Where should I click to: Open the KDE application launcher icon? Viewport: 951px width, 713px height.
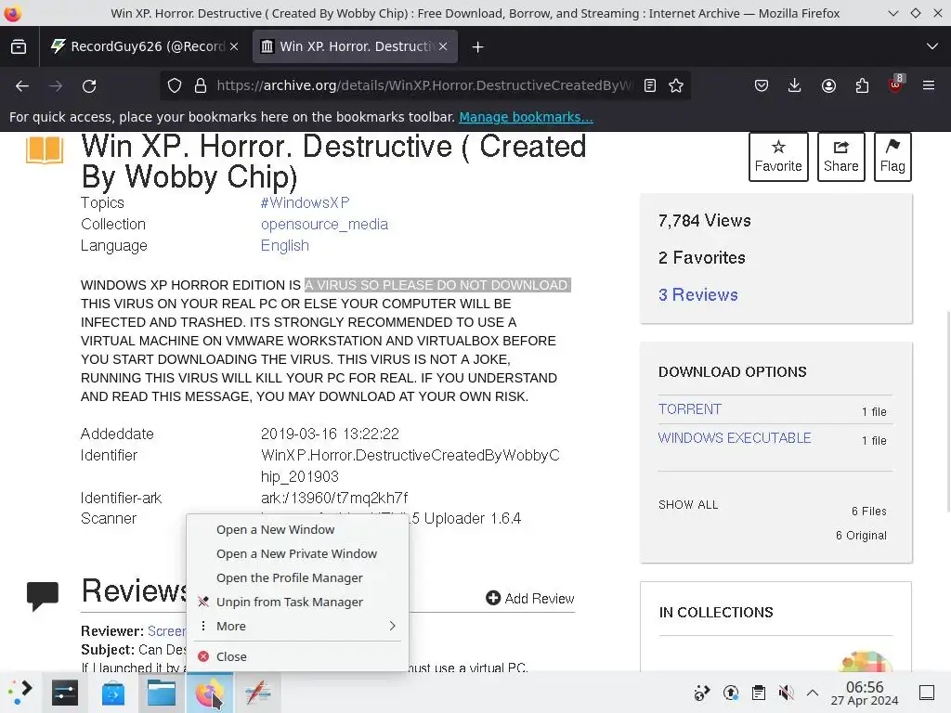[20, 693]
